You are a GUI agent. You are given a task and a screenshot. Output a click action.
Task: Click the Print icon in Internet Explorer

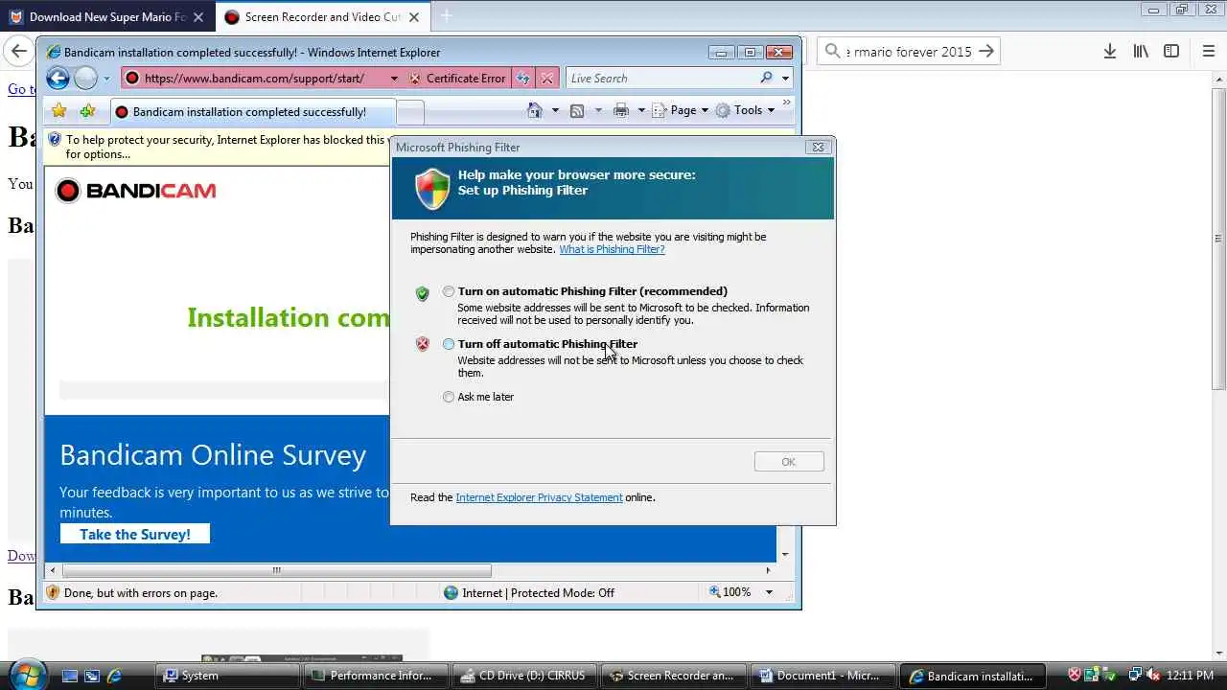pyautogui.click(x=621, y=110)
